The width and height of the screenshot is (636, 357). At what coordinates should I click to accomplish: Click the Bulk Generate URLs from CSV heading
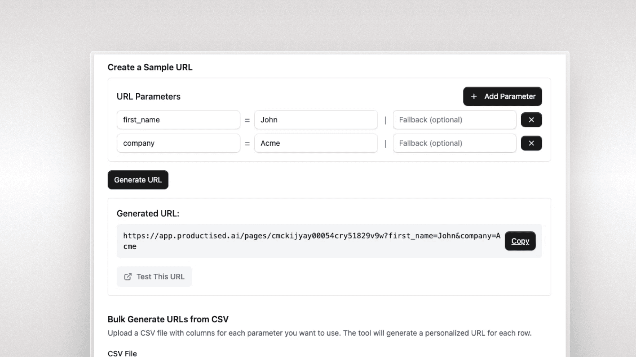pos(168,319)
